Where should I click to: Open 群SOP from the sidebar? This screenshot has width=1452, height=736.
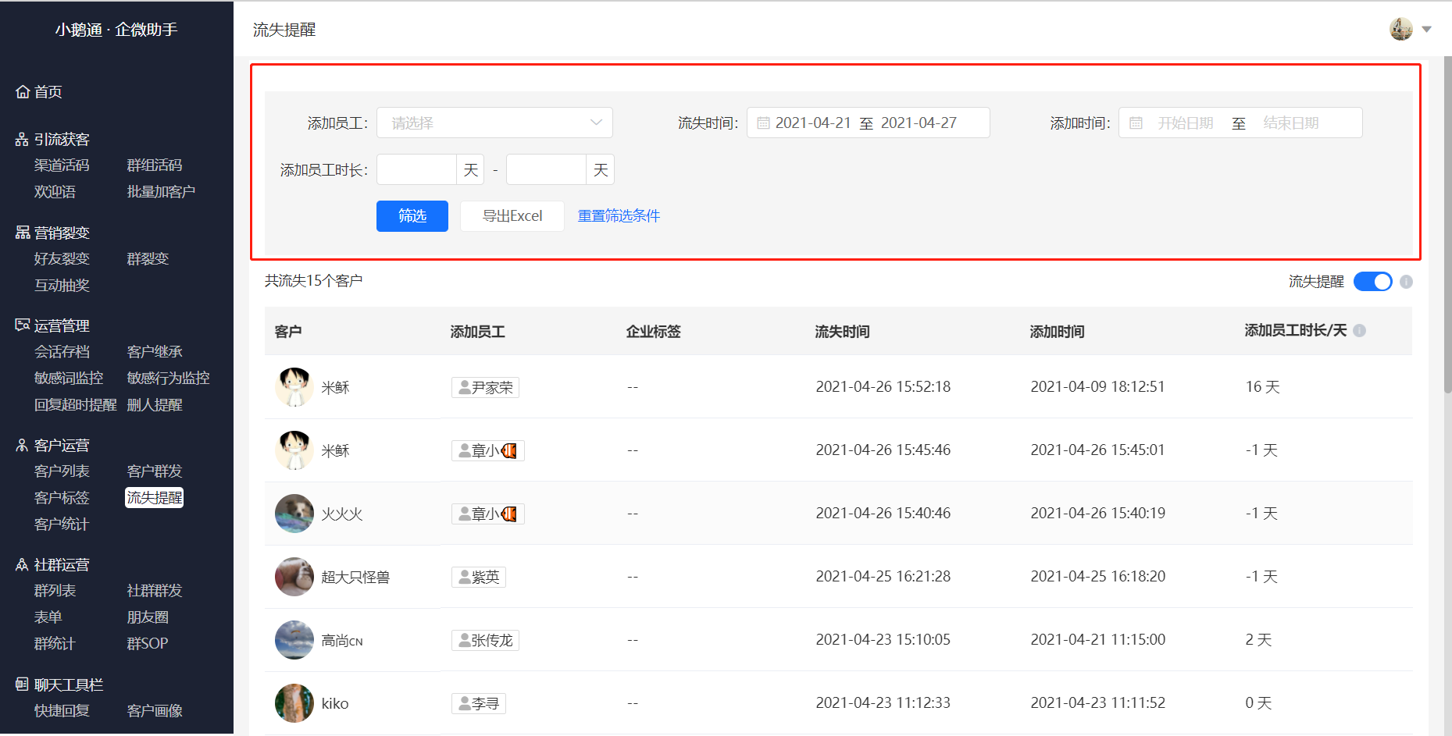(148, 644)
